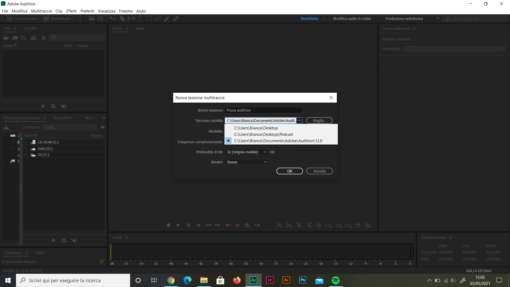
Task: Switch to Multitraccia view mode
Action: pos(57,19)
